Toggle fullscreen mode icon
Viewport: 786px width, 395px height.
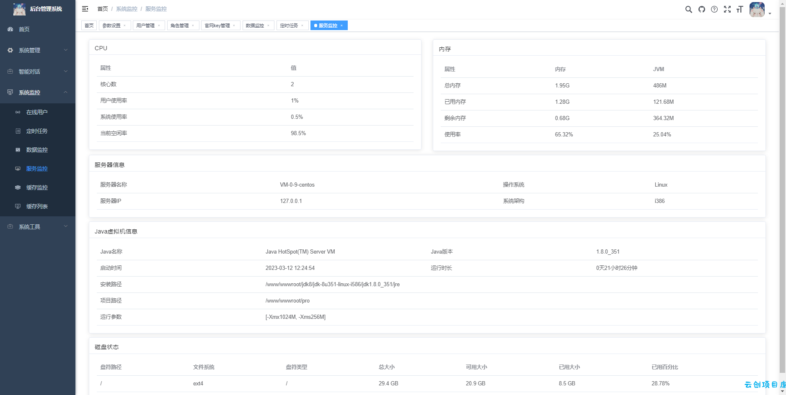(x=727, y=9)
